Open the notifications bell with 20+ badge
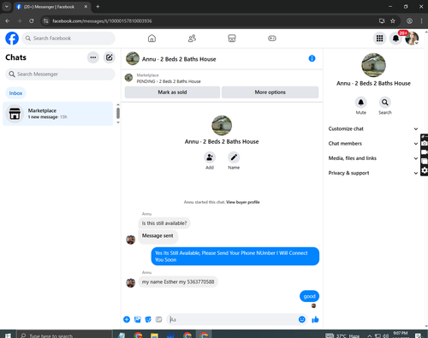 395,39
